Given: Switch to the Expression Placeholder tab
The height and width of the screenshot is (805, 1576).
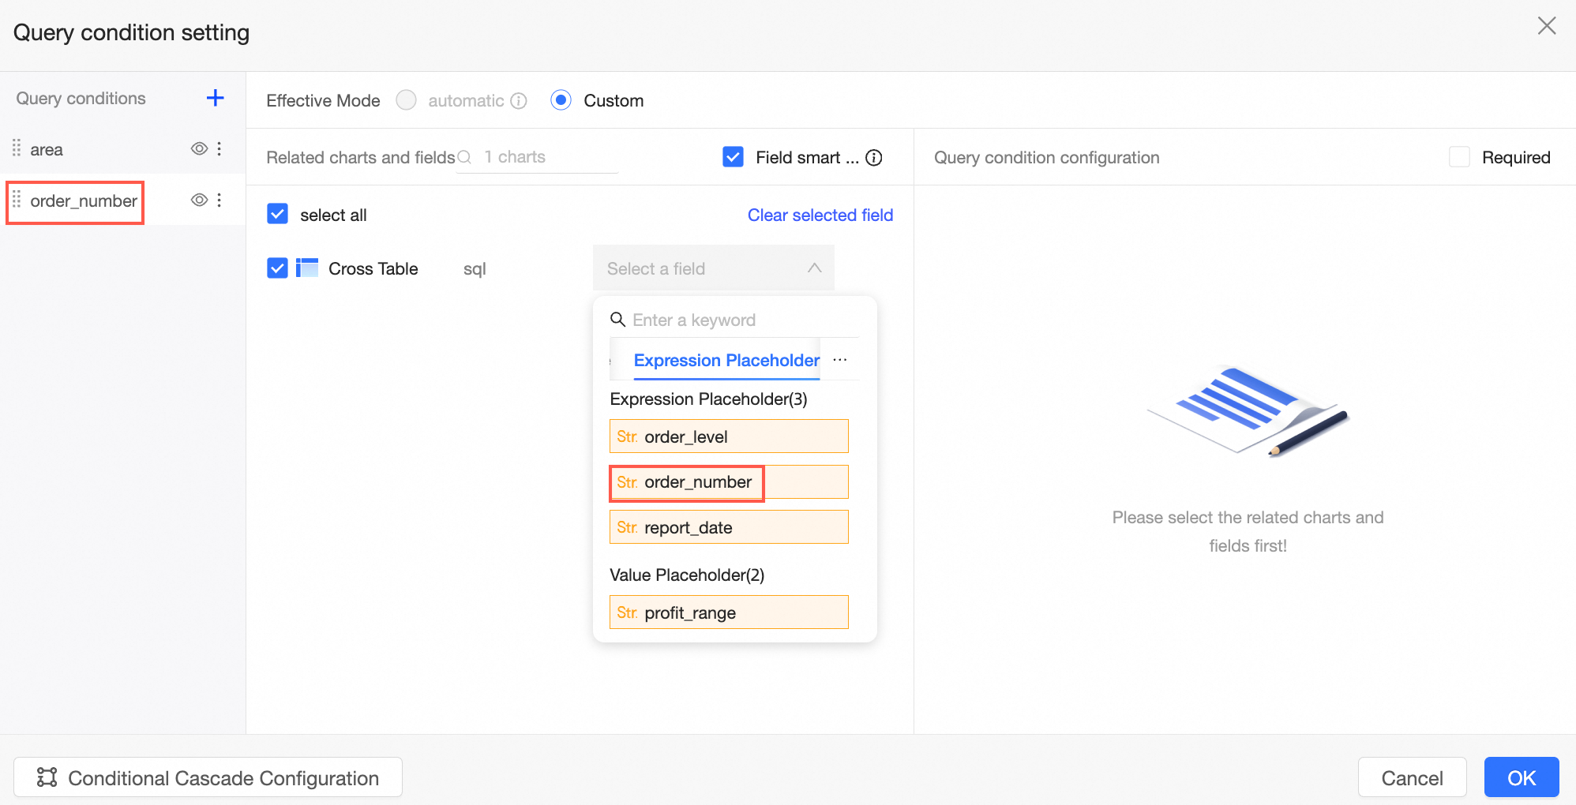Looking at the screenshot, I should 726,361.
